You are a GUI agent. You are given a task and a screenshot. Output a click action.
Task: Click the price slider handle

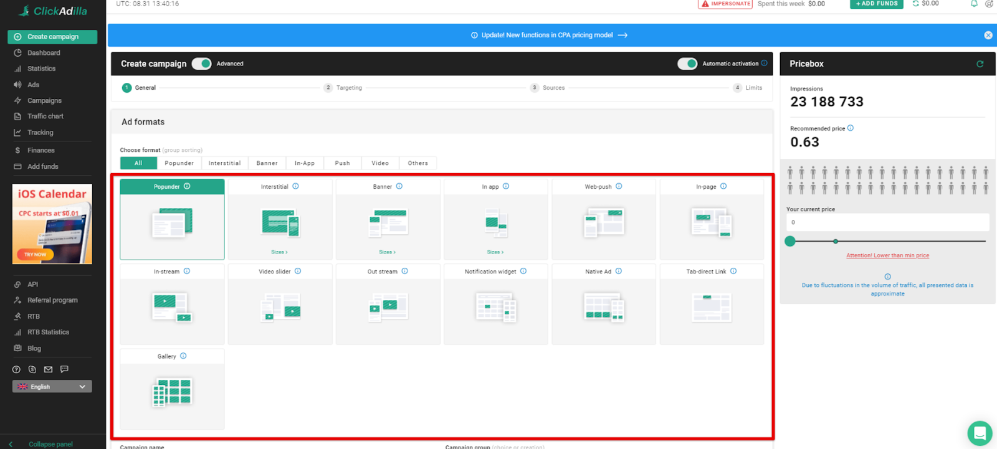(x=790, y=241)
